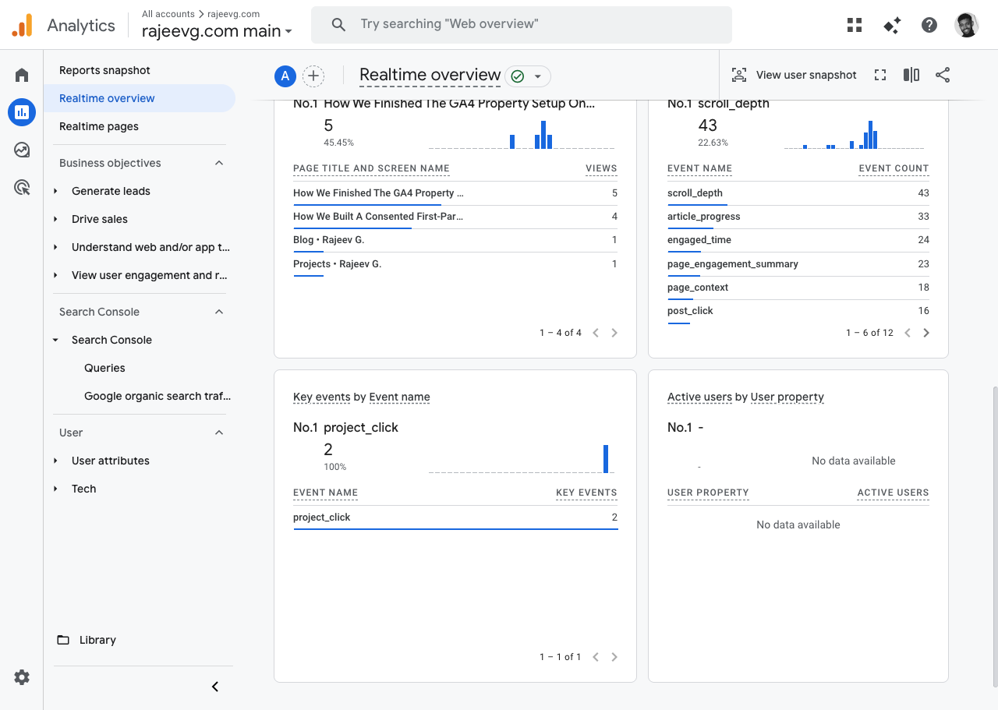Open the Queries report under Search Console
The width and height of the screenshot is (998, 710).
tap(104, 367)
